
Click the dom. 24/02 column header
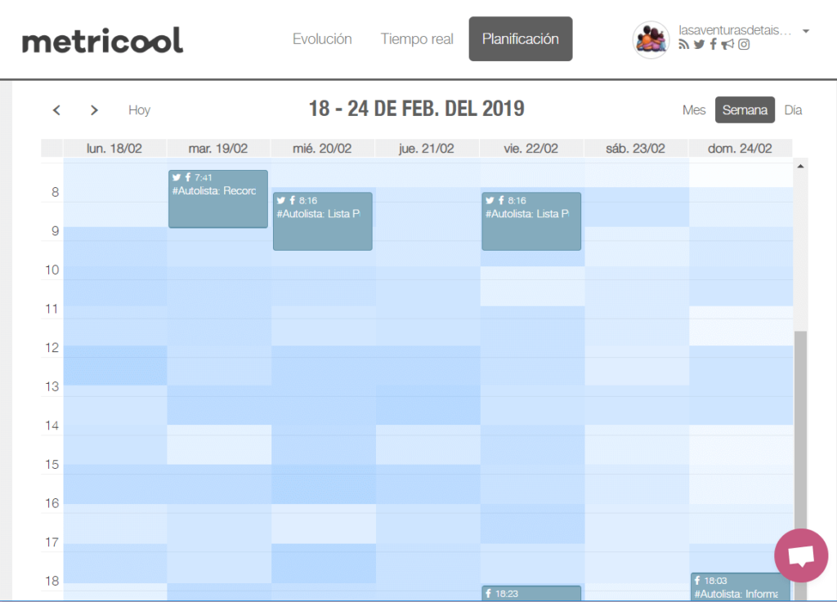[740, 148]
